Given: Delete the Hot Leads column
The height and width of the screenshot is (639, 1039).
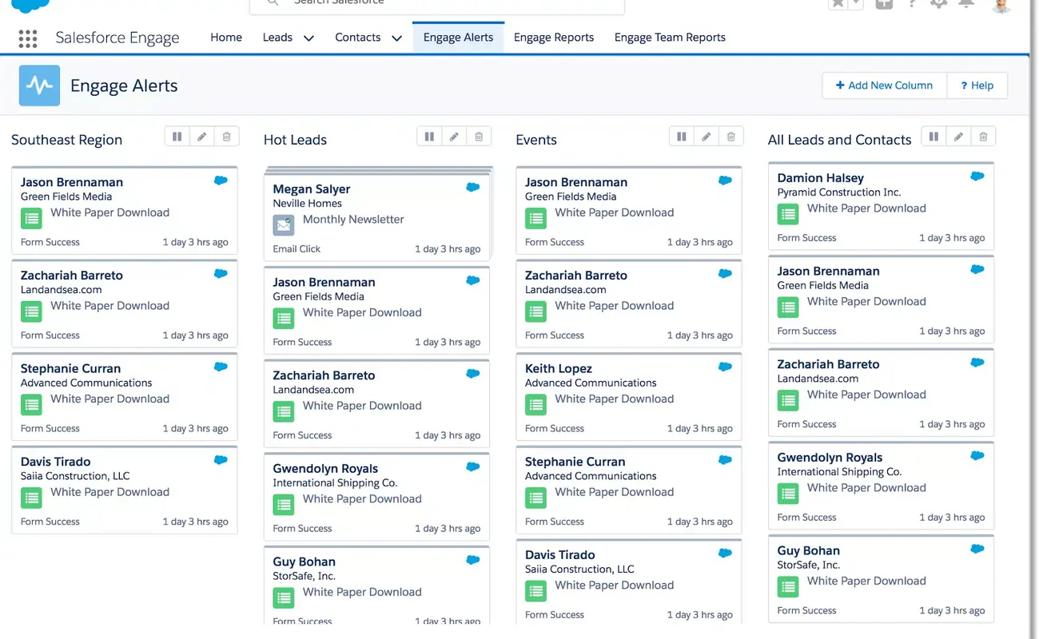Looking at the screenshot, I should click(x=479, y=137).
